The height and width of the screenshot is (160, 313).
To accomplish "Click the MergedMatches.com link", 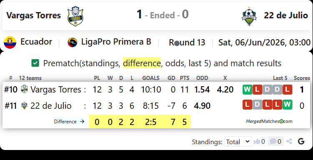I will 269,121.
